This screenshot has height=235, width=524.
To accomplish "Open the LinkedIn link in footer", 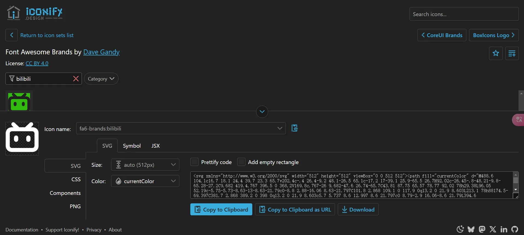I will pyautogui.click(x=504, y=229).
